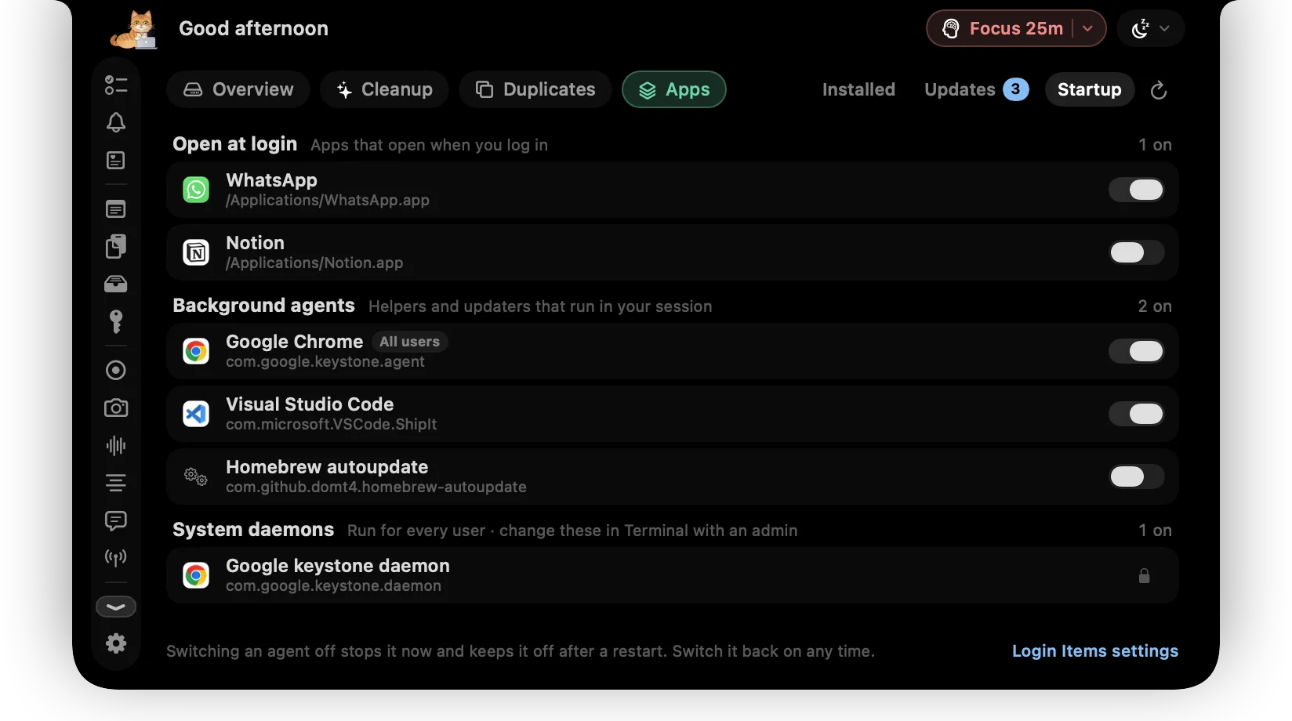
Task: Collapse sidebar with chevron pill button
Action: pyautogui.click(x=116, y=607)
